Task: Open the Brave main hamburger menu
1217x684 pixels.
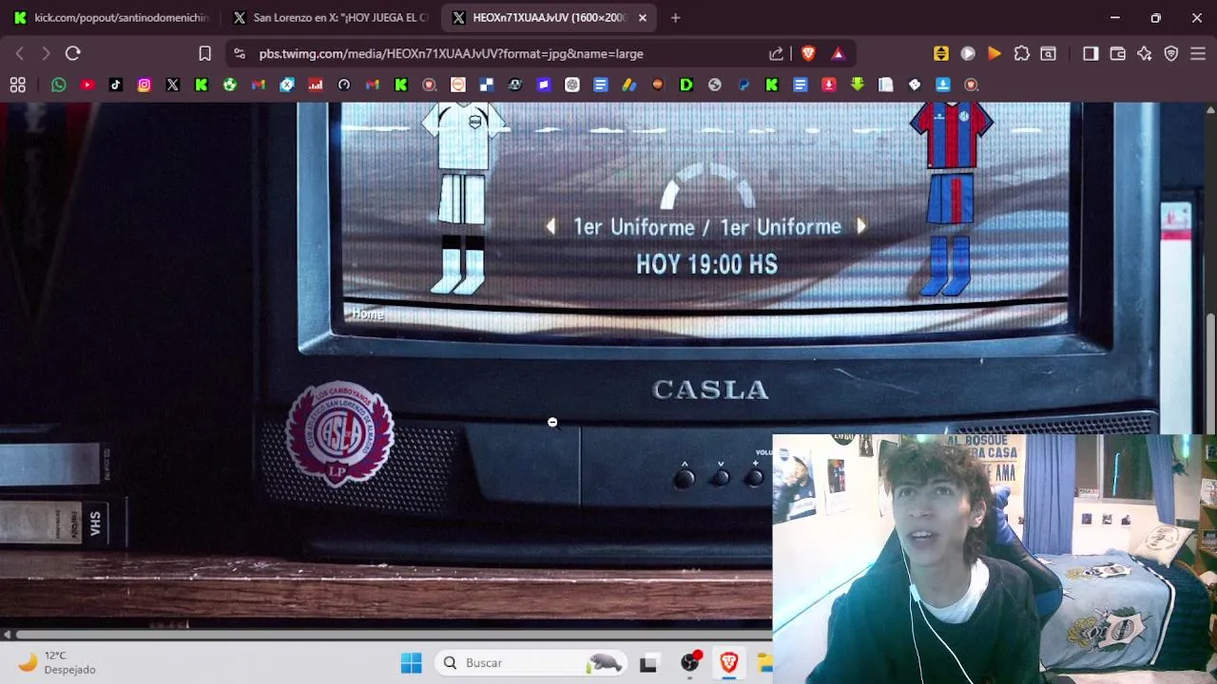Action: pyautogui.click(x=1198, y=54)
